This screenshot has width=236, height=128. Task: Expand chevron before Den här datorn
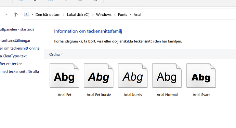coord(32,15)
